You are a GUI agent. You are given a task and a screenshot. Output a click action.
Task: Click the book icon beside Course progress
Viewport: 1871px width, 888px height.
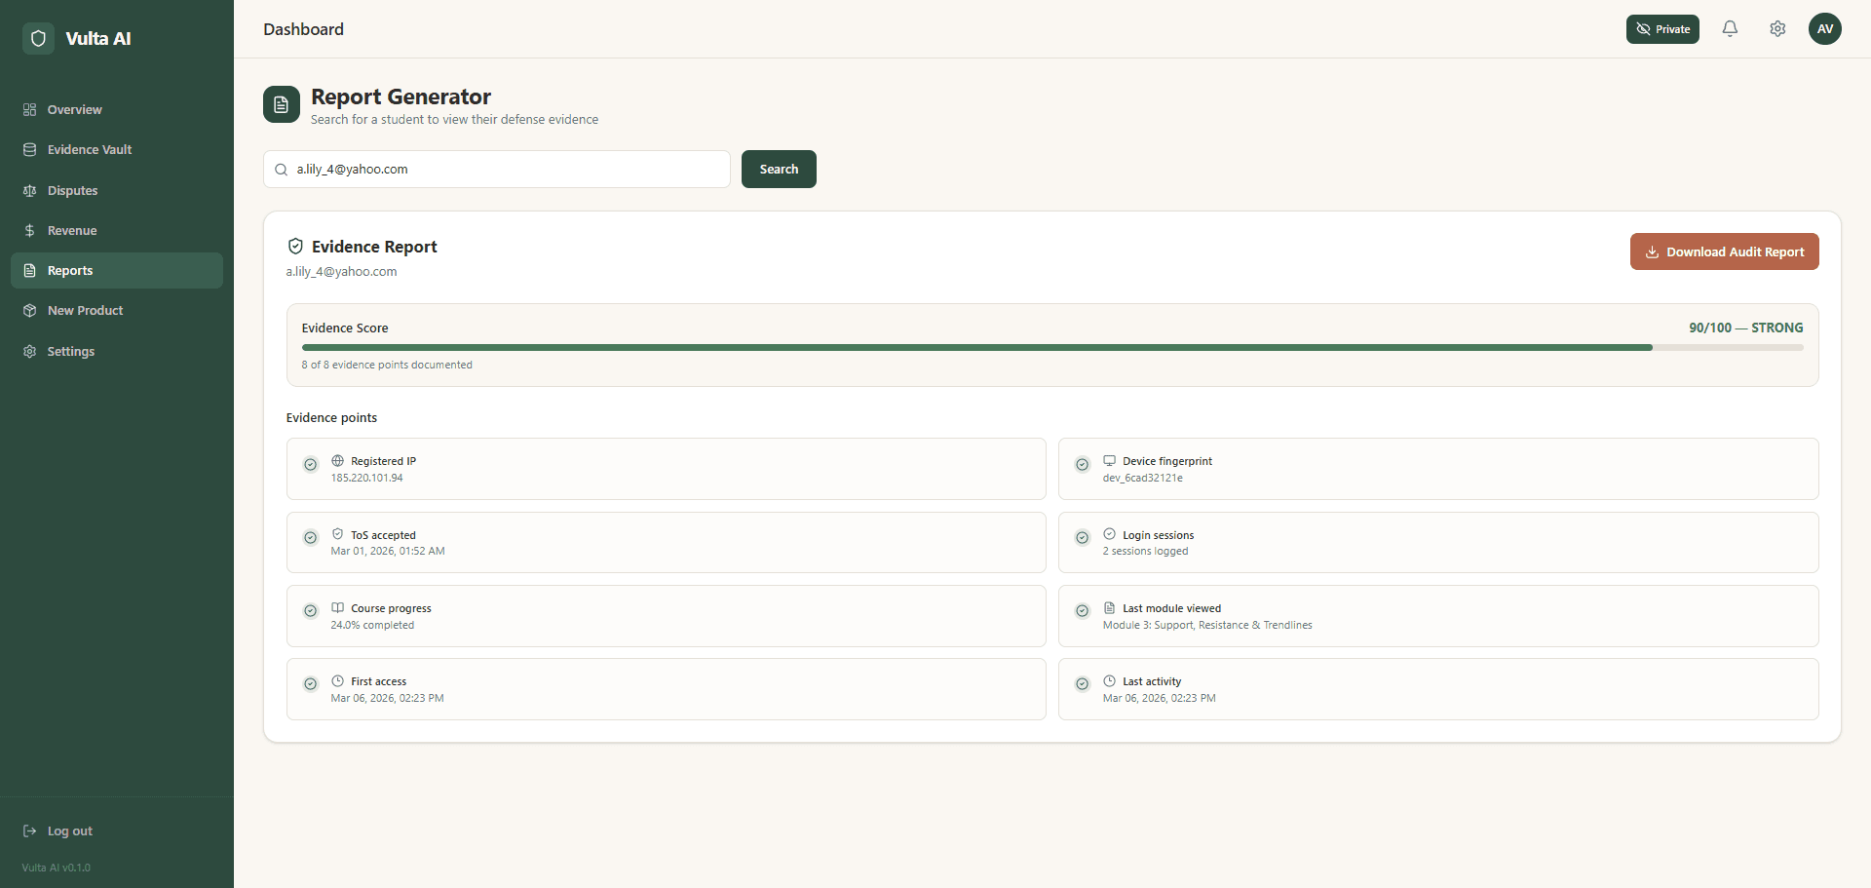tap(338, 608)
